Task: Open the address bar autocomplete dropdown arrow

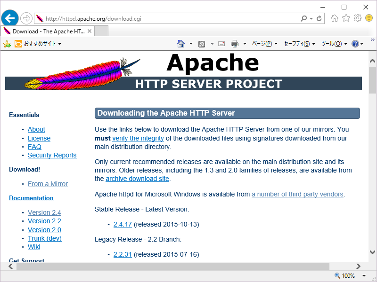Action: [x=311, y=18]
